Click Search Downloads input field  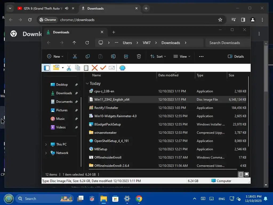pos(228,43)
